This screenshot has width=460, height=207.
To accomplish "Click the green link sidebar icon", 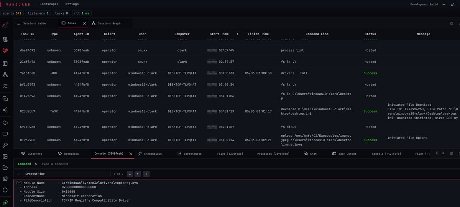I will click(x=5, y=202).
